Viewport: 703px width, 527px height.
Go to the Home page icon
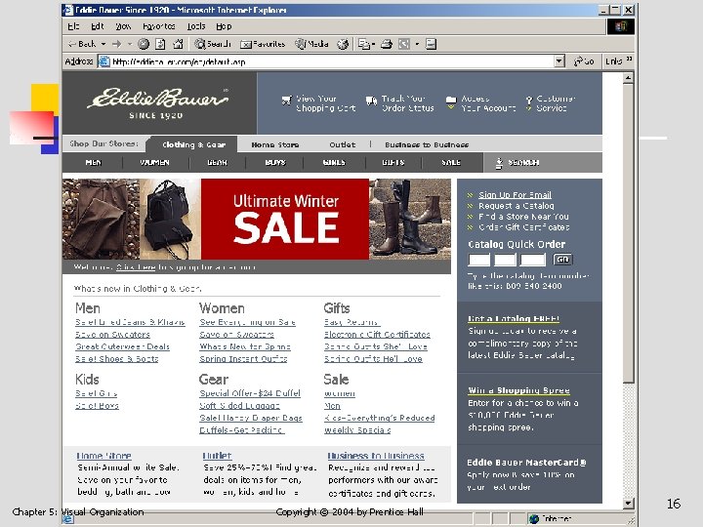178,44
